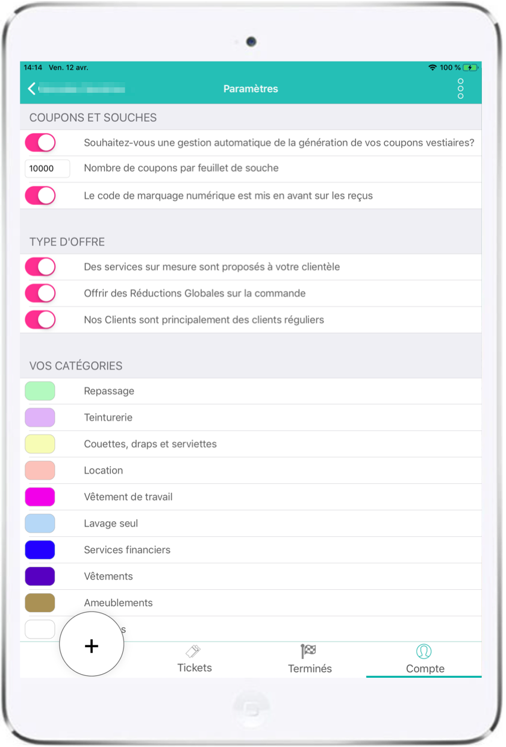Switch to the Tickets tab
This screenshot has width=506, height=747.
point(195,667)
